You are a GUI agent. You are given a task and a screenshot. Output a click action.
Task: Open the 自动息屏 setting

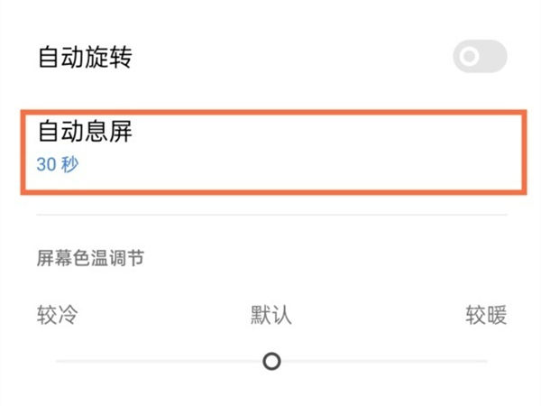pos(270,150)
